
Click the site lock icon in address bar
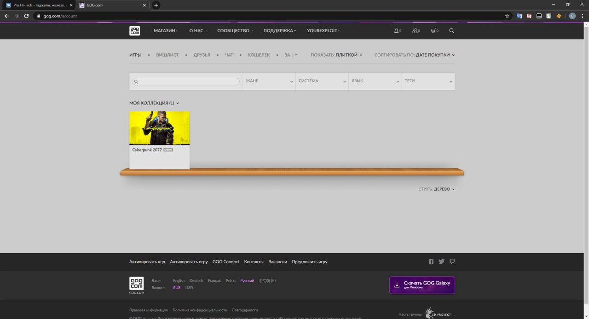[39, 16]
